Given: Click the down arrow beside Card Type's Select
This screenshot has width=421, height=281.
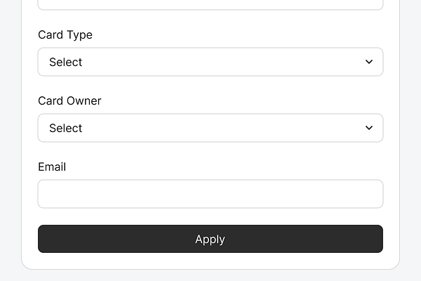Looking at the screenshot, I should point(369,62).
